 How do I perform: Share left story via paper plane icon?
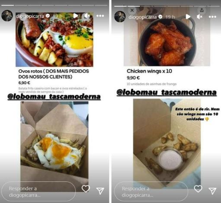pyautogui.click(x=100, y=191)
